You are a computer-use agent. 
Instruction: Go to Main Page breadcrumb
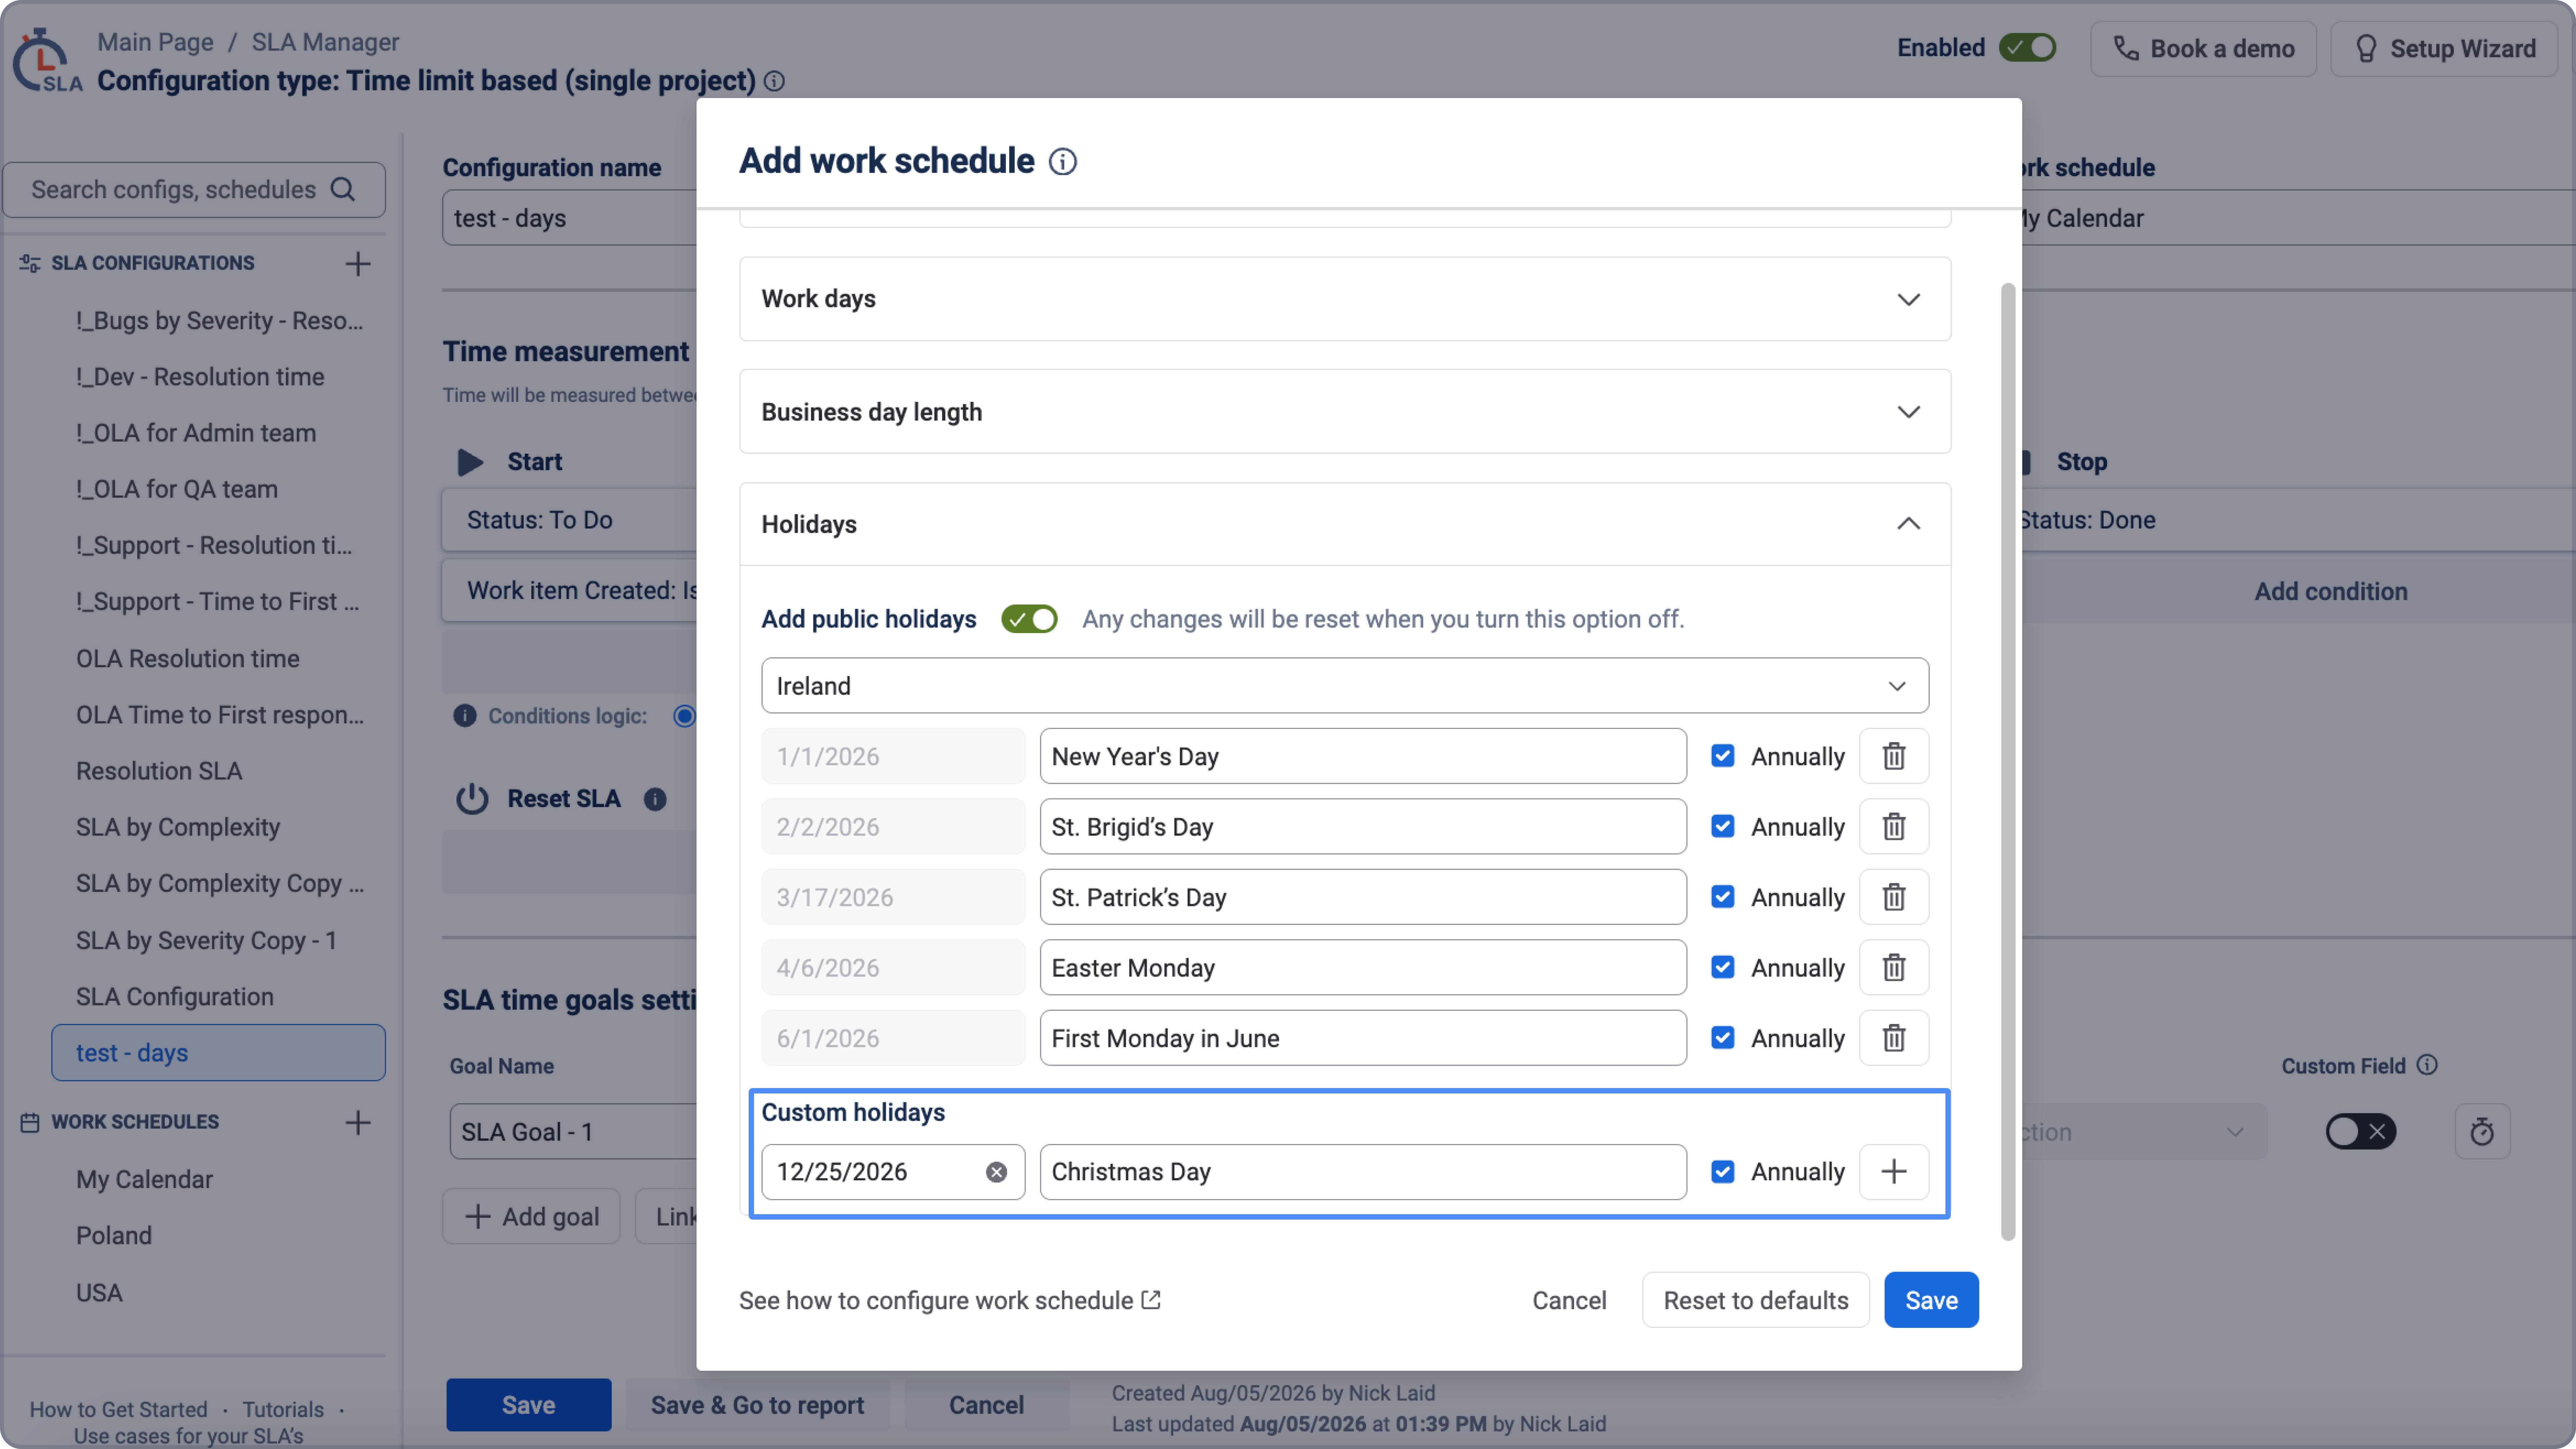click(155, 42)
